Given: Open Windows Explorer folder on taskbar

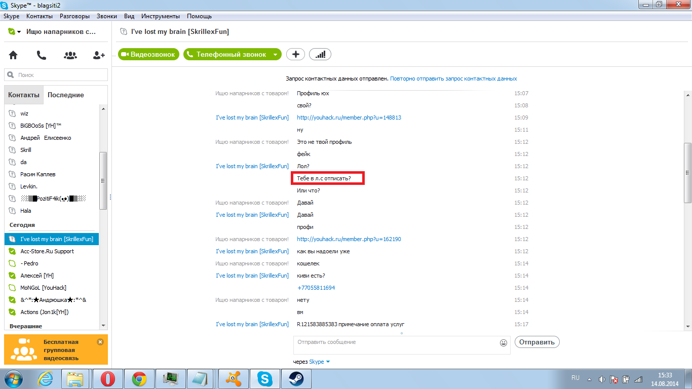Looking at the screenshot, I should (x=76, y=378).
